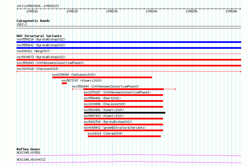Select the nsv4068402 gnomADStructuralVariants label
Image resolution: width=249 pixels, height=166 pixels.
click(x=115, y=128)
